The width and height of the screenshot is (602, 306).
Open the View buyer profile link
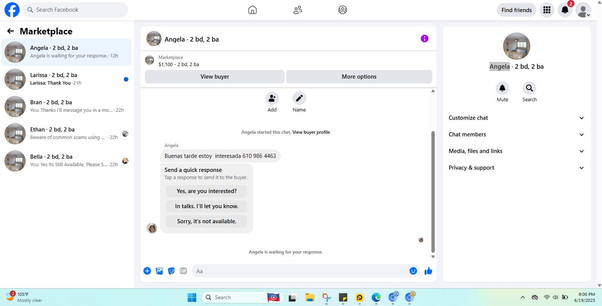click(x=311, y=132)
